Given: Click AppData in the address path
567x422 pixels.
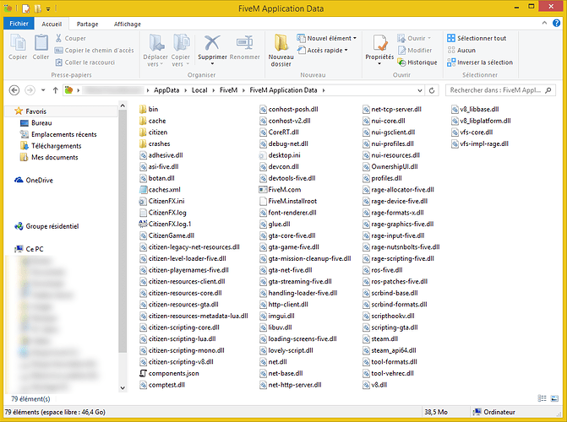Looking at the screenshot, I should 166,90.
